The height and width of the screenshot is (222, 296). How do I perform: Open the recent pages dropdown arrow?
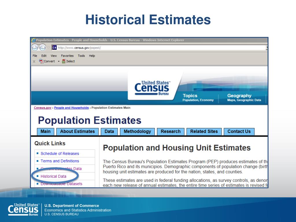(49, 47)
